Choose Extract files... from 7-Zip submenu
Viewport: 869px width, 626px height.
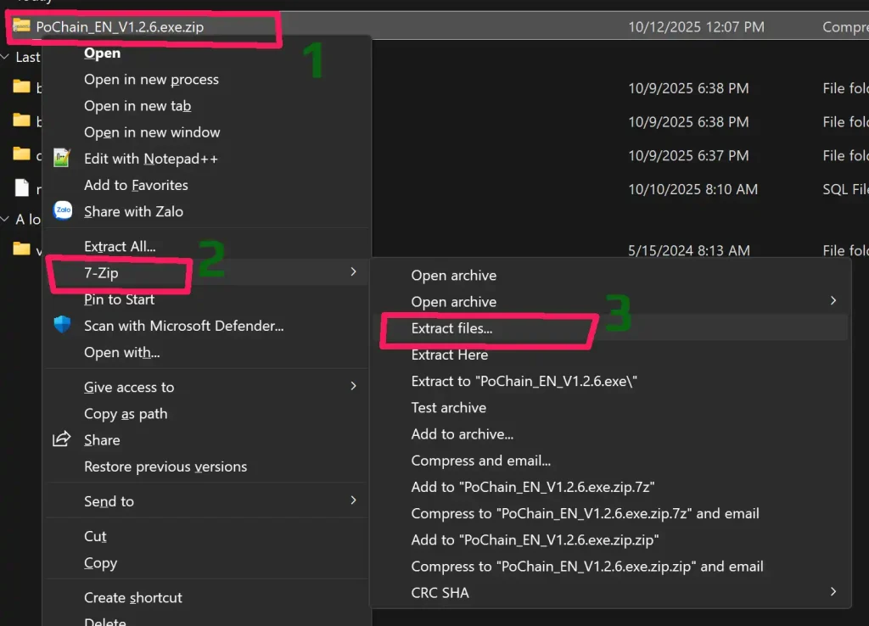[451, 328]
